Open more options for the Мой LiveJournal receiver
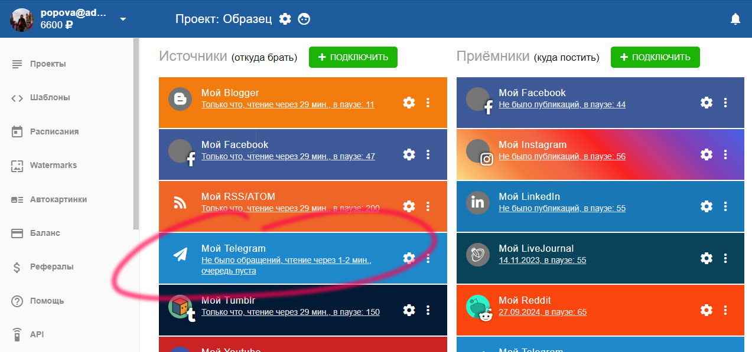 (726, 258)
